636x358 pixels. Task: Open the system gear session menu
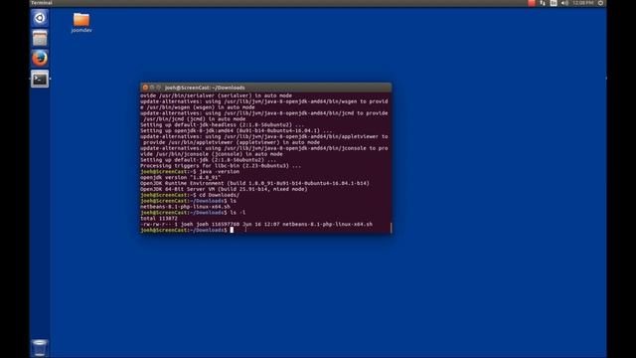[600, 3]
